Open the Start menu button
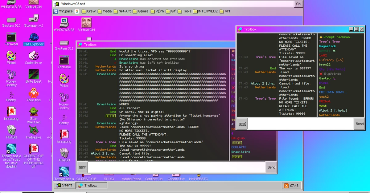Image resolution: width=370 pixels, height=193 pixels. (x=64, y=185)
